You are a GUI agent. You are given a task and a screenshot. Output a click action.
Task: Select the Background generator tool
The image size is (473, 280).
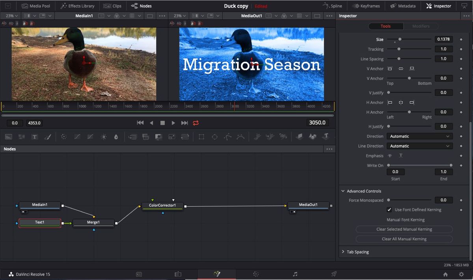tap(9, 136)
